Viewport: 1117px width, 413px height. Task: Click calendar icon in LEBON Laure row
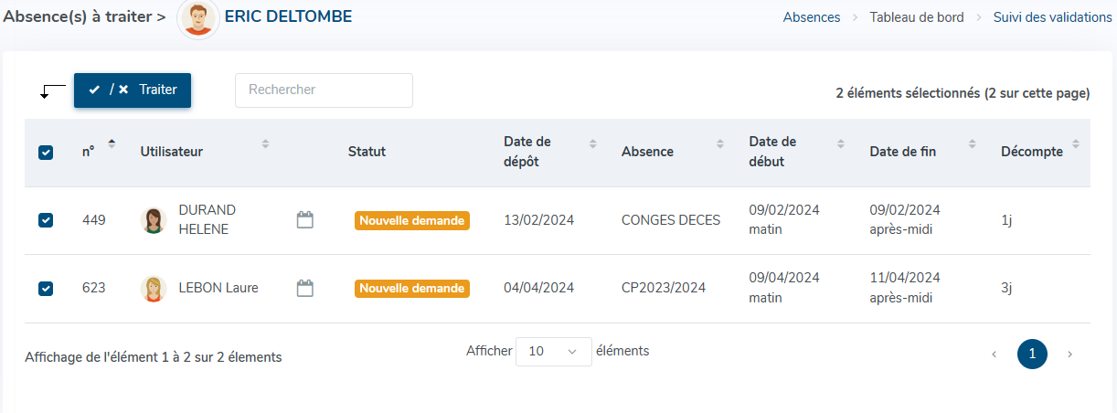pos(305,288)
